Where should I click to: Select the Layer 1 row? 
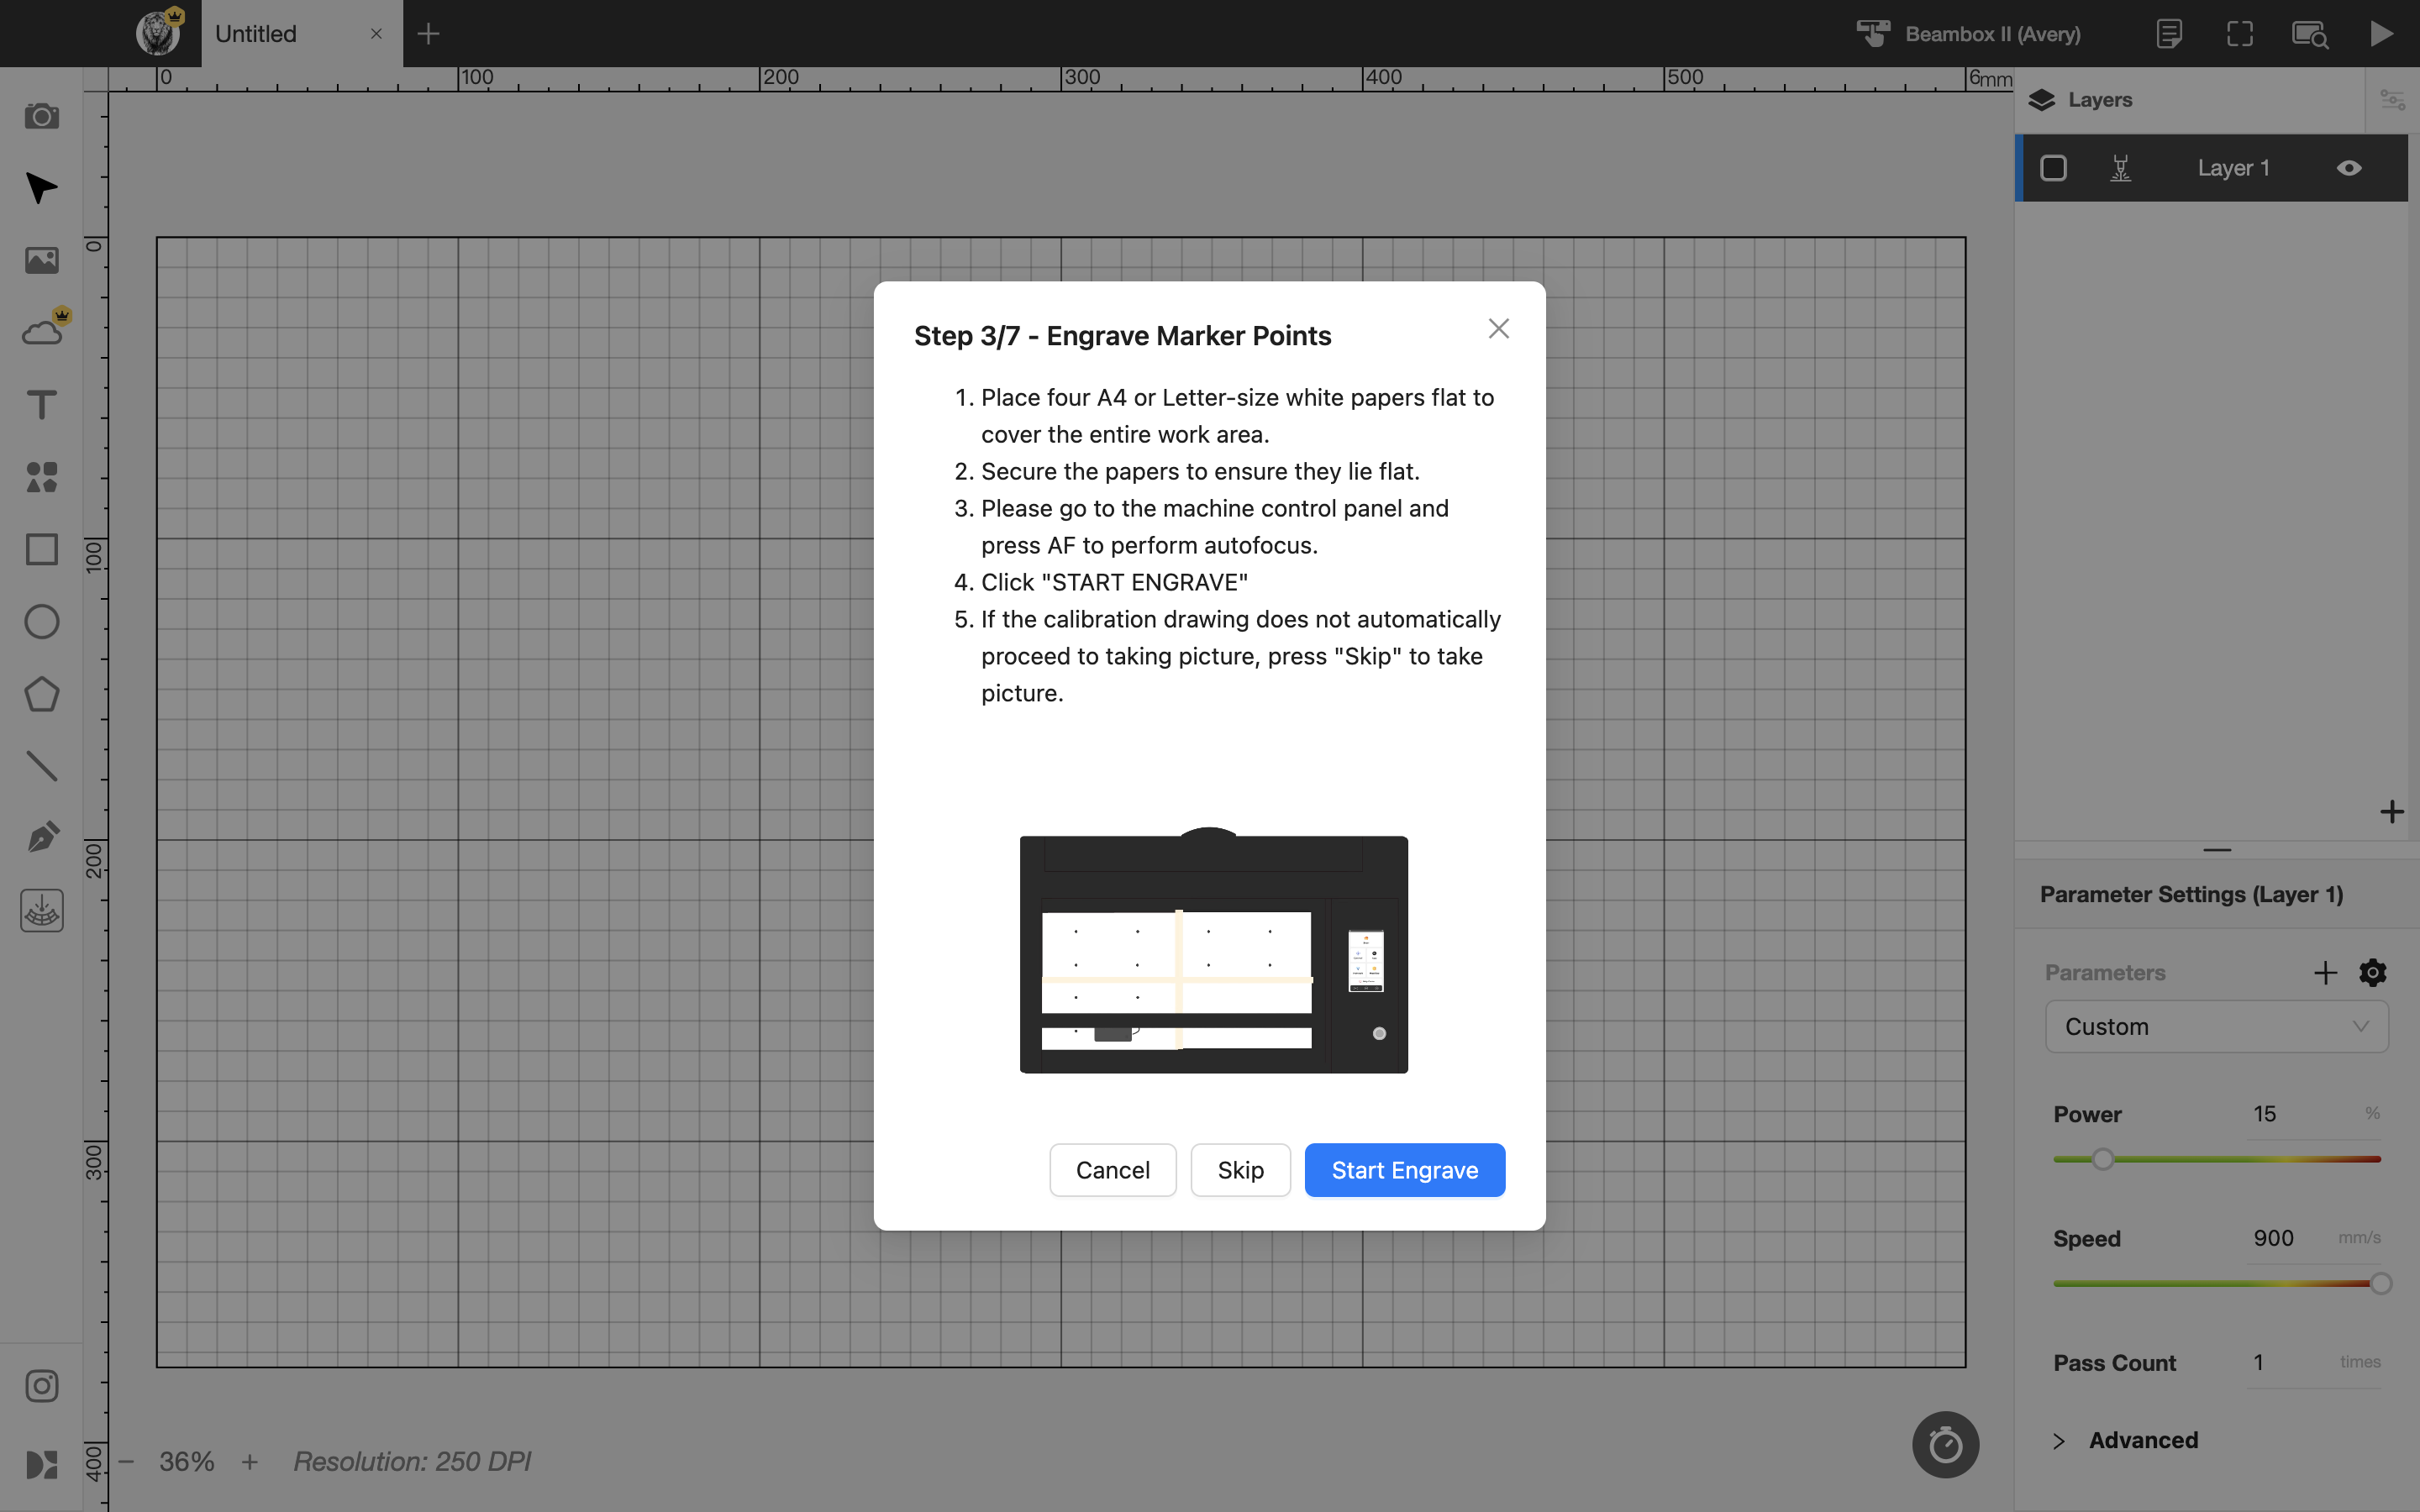(2211, 168)
